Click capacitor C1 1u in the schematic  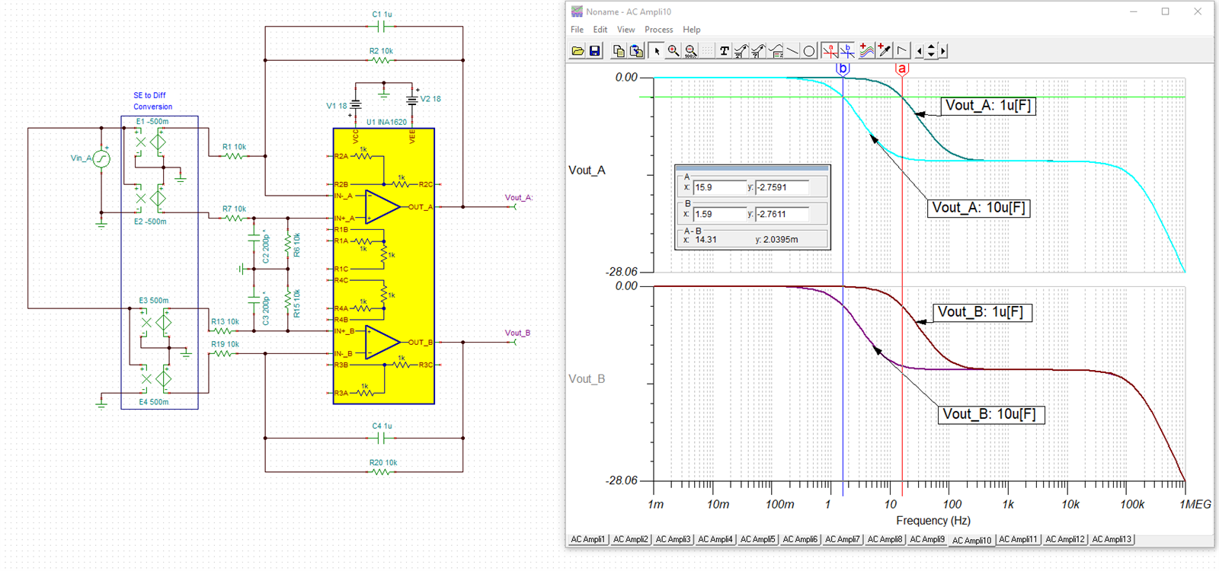[x=382, y=27]
